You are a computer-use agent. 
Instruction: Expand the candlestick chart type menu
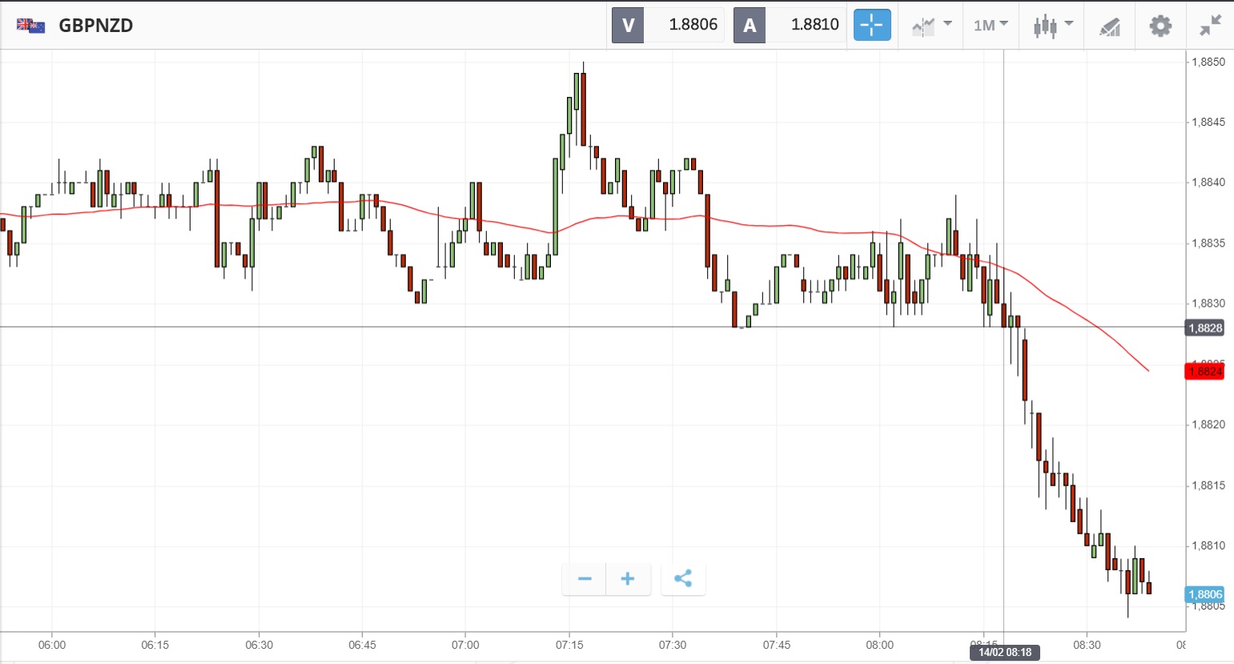(1052, 26)
